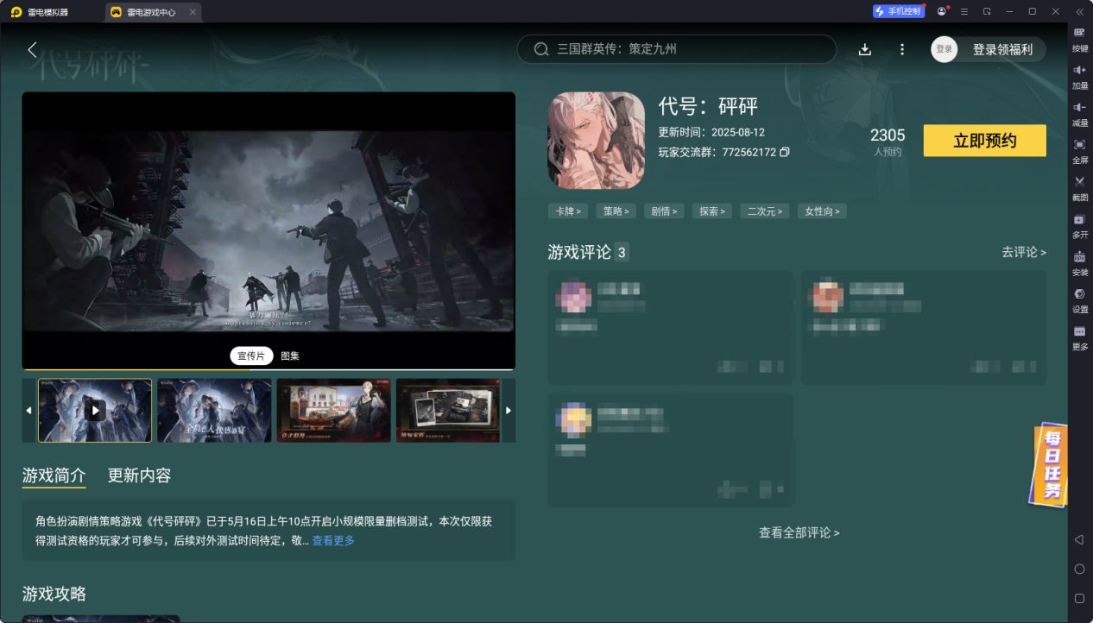Open 按键 keymapping in sidebar
1093x623 pixels.
coord(1080,39)
